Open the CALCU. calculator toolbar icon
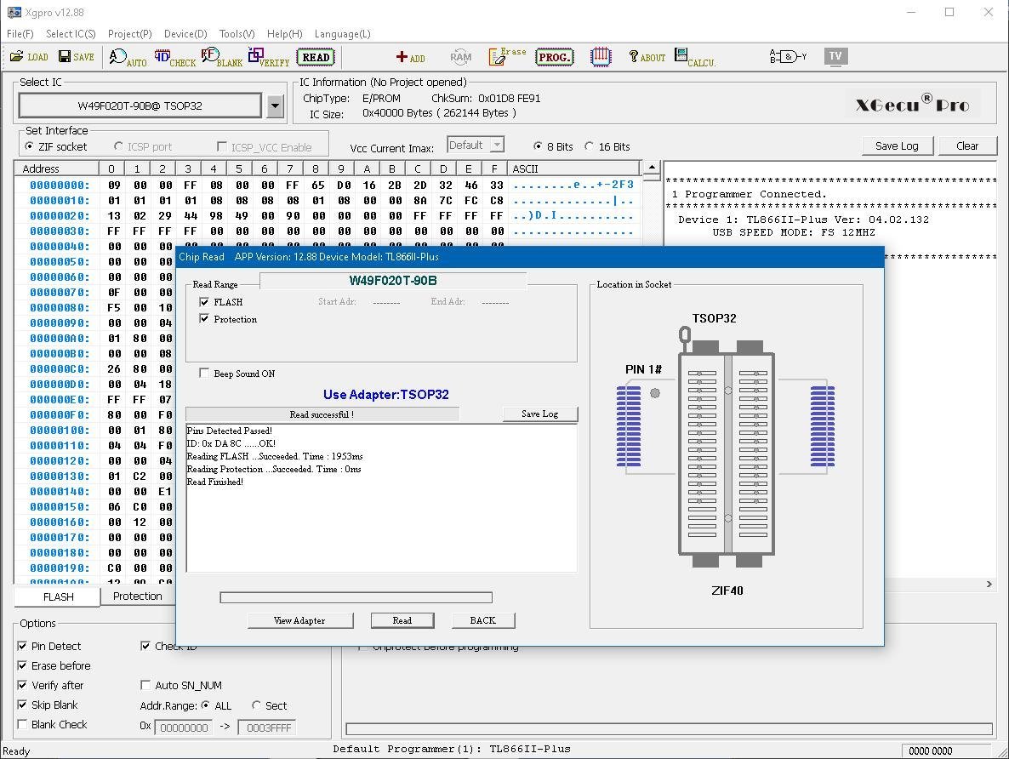This screenshot has width=1009, height=759. click(x=695, y=57)
